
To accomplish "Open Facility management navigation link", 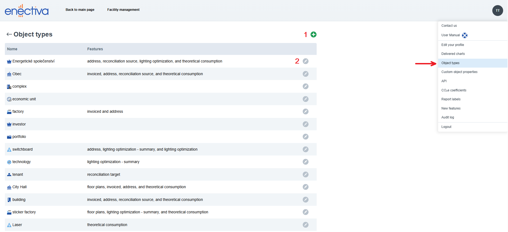I will coord(123,10).
